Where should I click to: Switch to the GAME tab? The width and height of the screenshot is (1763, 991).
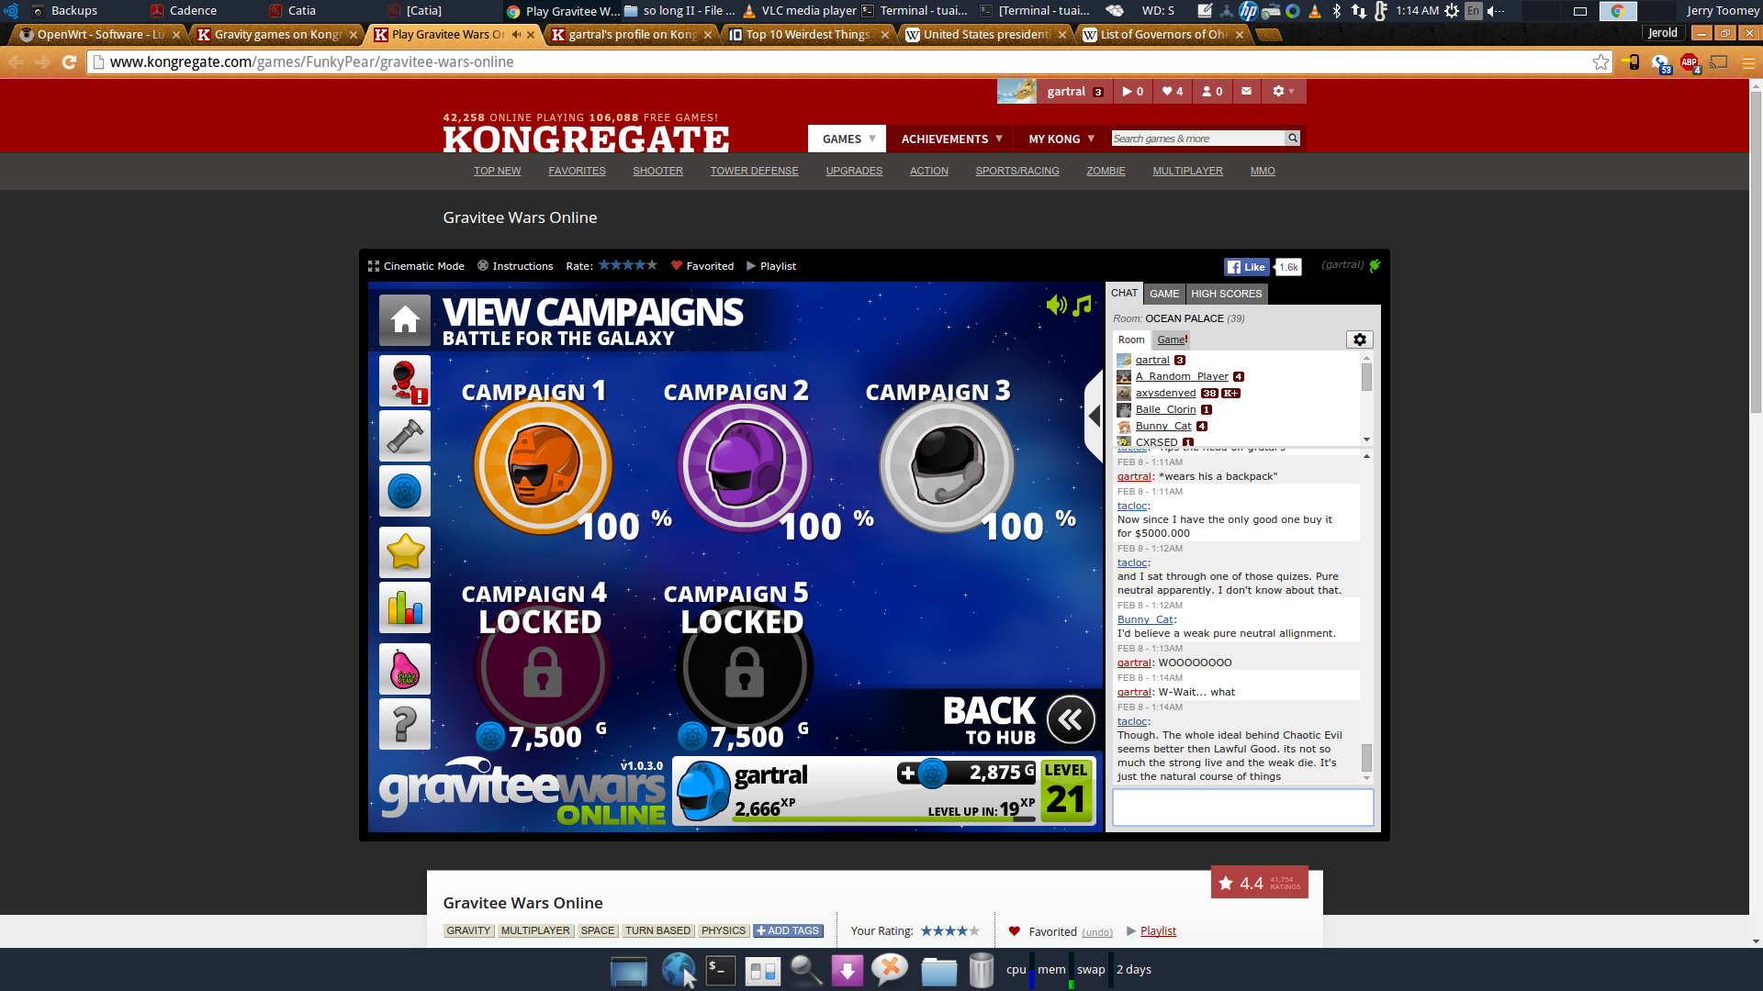(1164, 294)
